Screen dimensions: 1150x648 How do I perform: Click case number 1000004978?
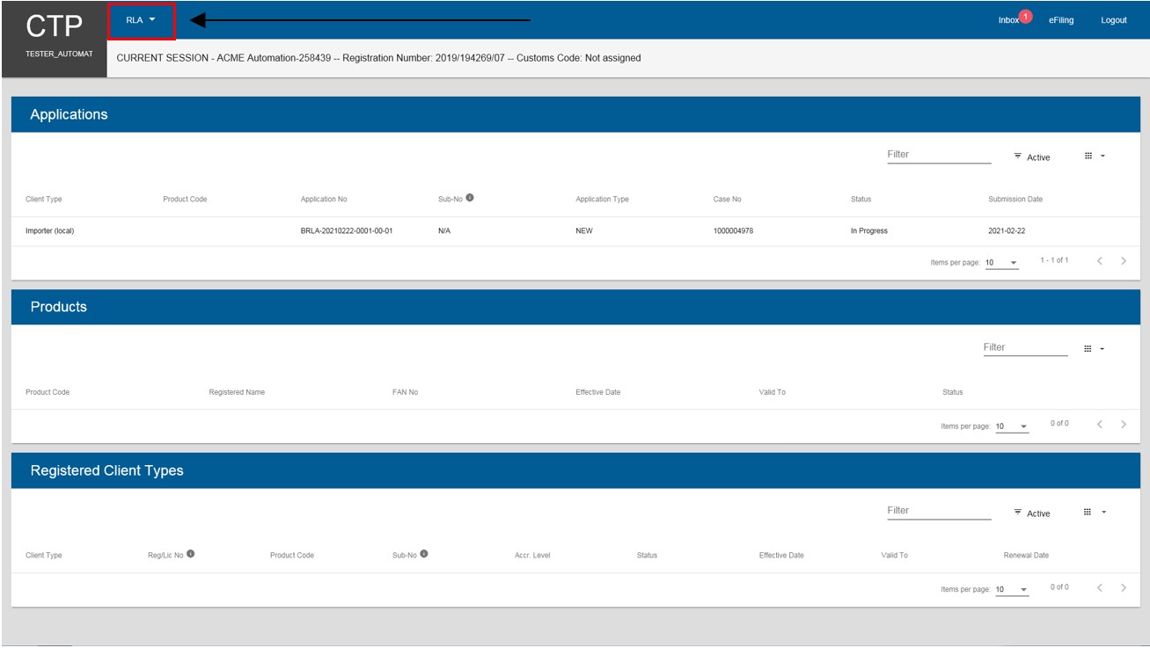pos(733,231)
